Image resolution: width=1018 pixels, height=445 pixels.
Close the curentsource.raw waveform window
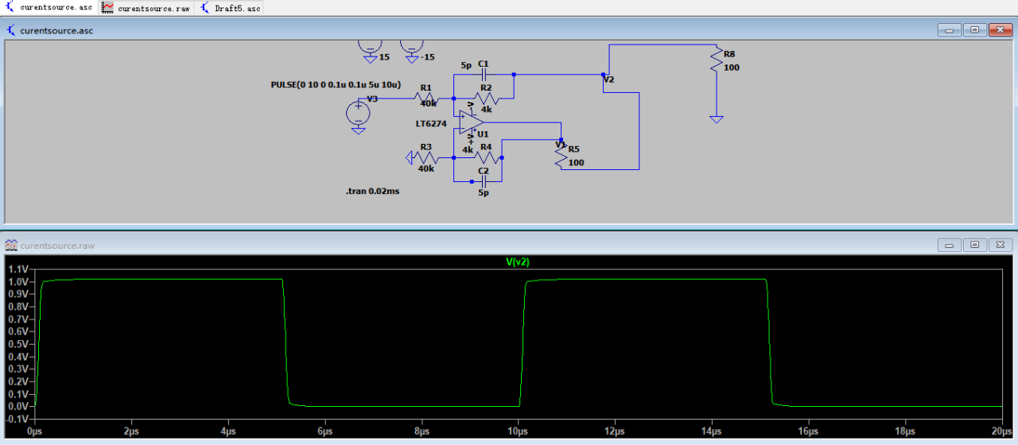pyautogui.click(x=1001, y=246)
